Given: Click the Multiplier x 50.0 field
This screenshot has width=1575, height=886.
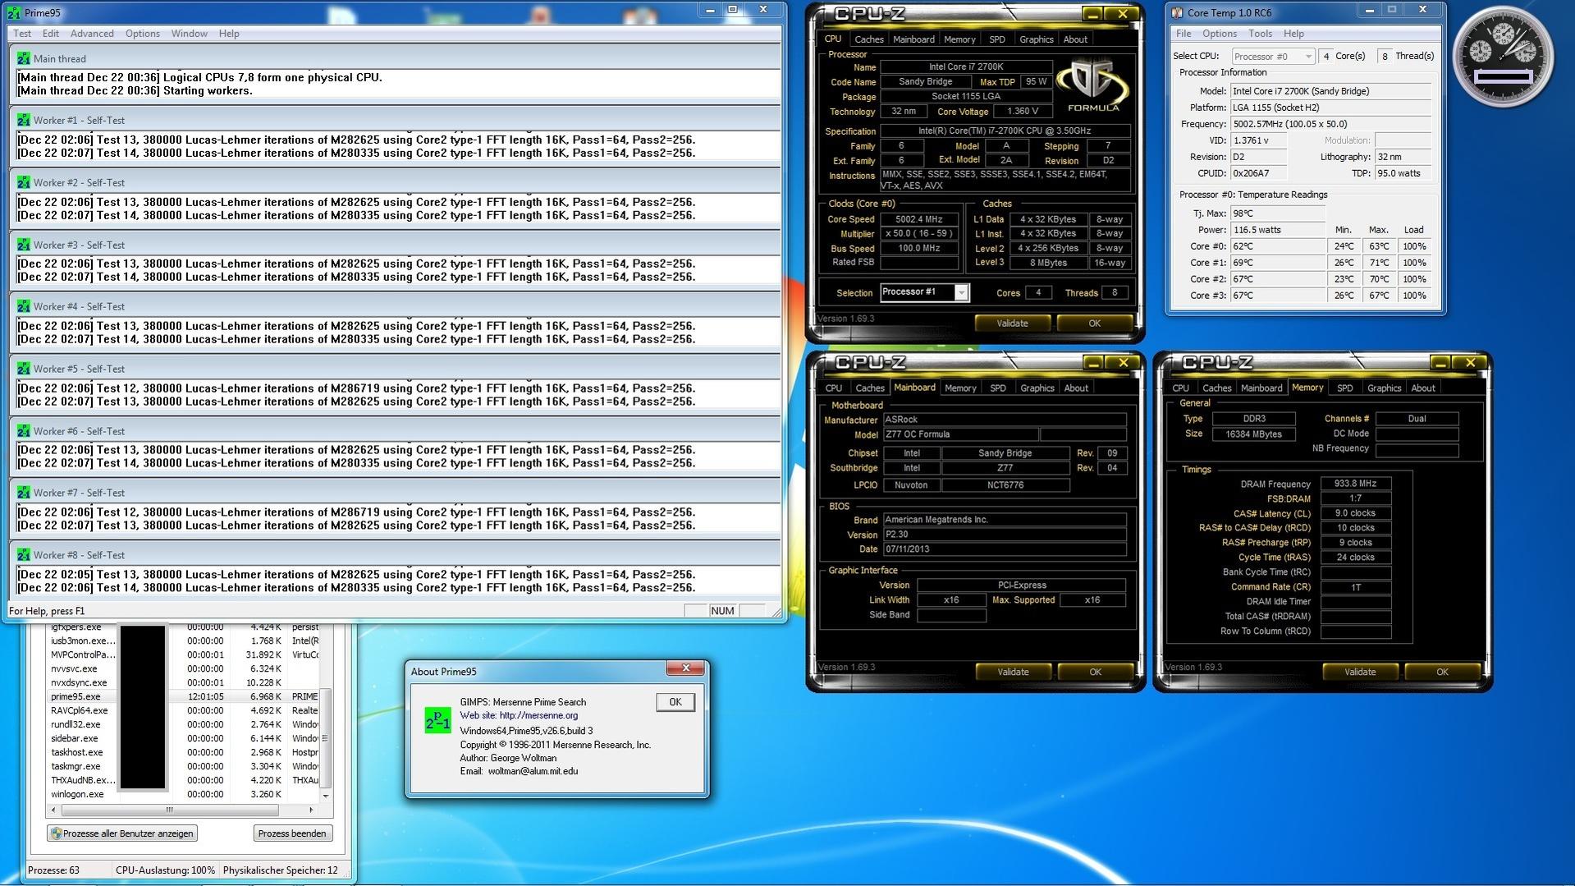Looking at the screenshot, I should tap(919, 234).
